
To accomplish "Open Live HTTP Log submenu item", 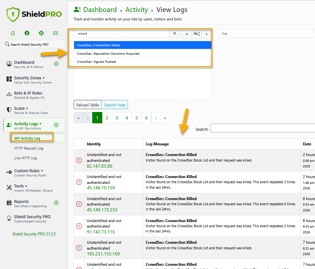I will point(26,158).
